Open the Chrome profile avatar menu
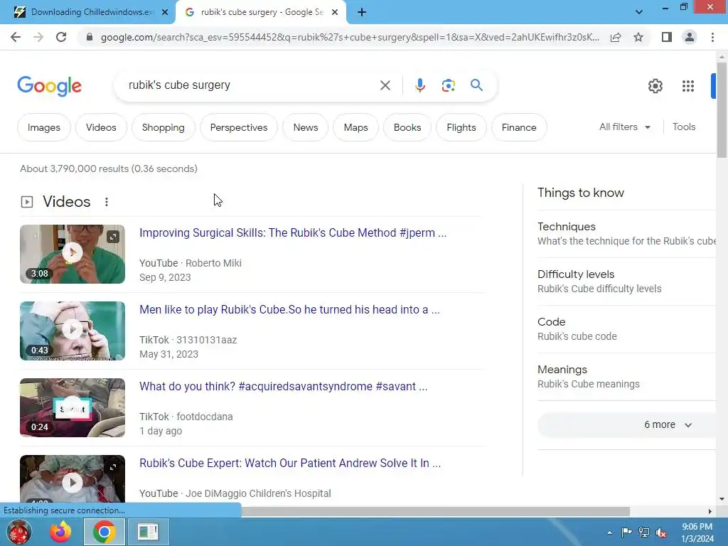 690,37
